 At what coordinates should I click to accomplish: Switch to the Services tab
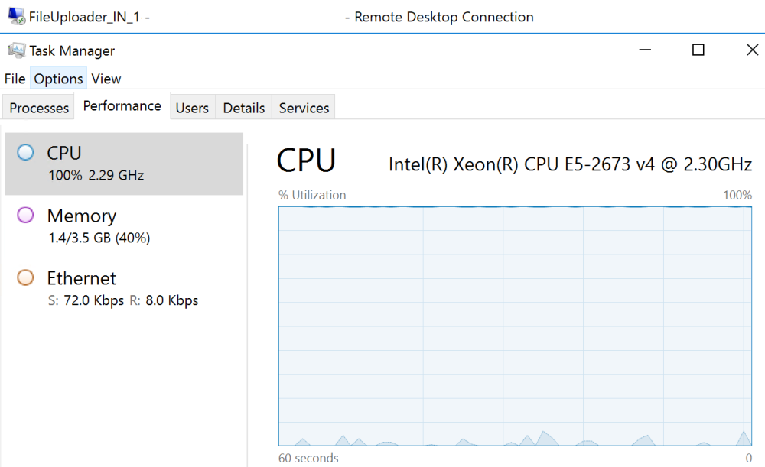tap(303, 108)
